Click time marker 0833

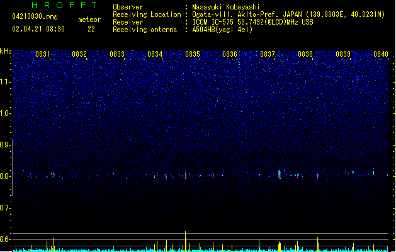117,54
